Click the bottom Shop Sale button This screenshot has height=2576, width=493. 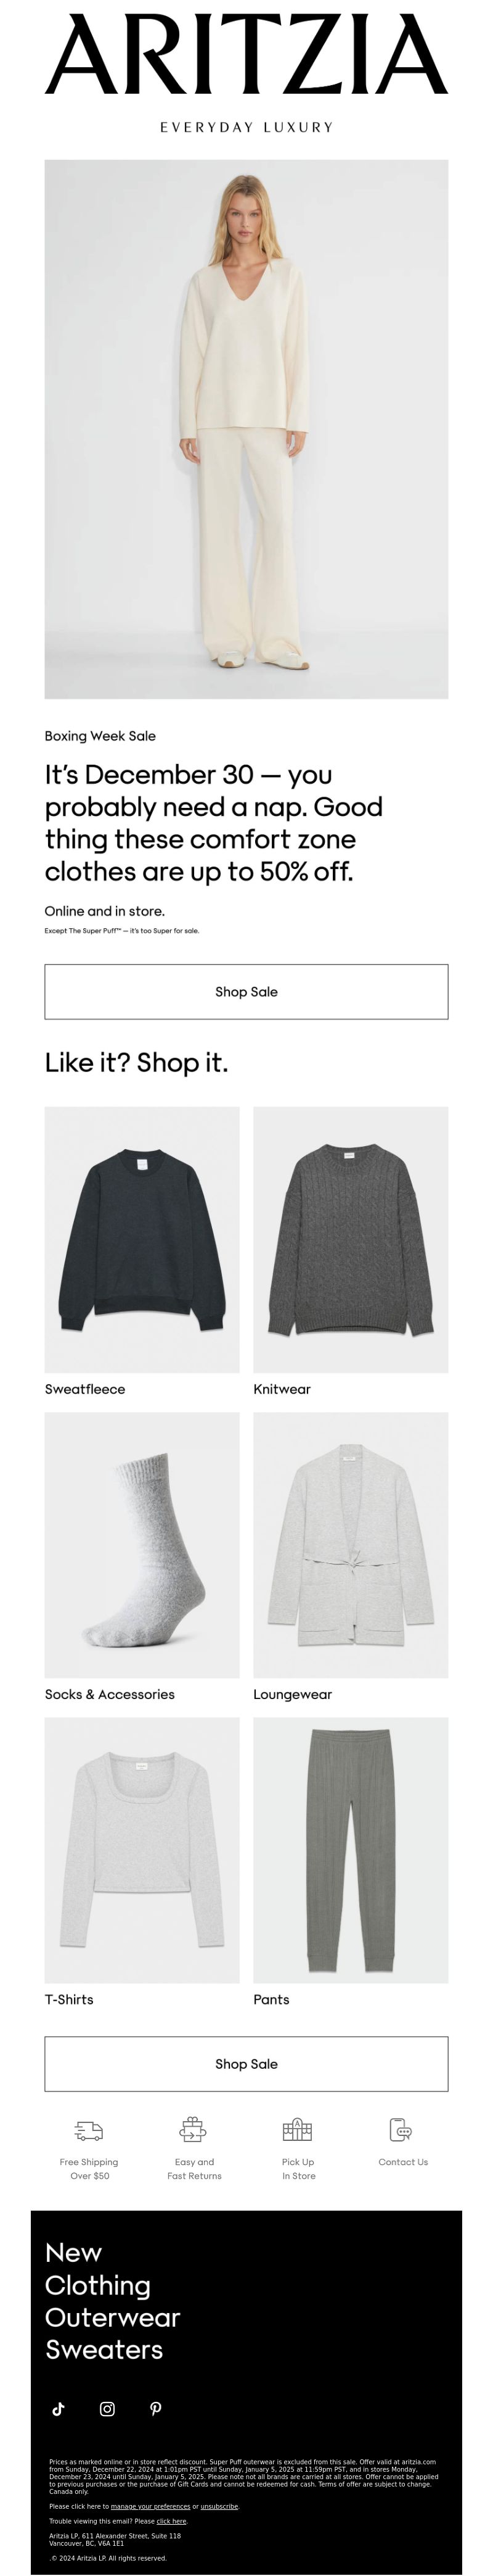(x=246, y=2063)
